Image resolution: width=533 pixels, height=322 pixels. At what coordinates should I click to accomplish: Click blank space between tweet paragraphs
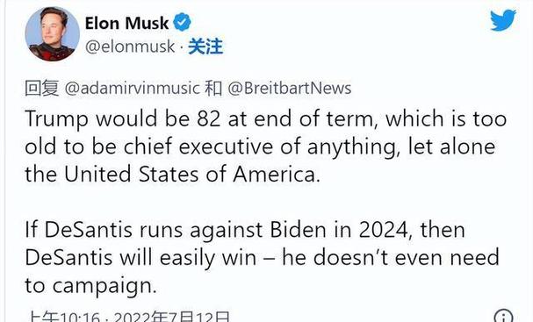pyautogui.click(x=267, y=203)
